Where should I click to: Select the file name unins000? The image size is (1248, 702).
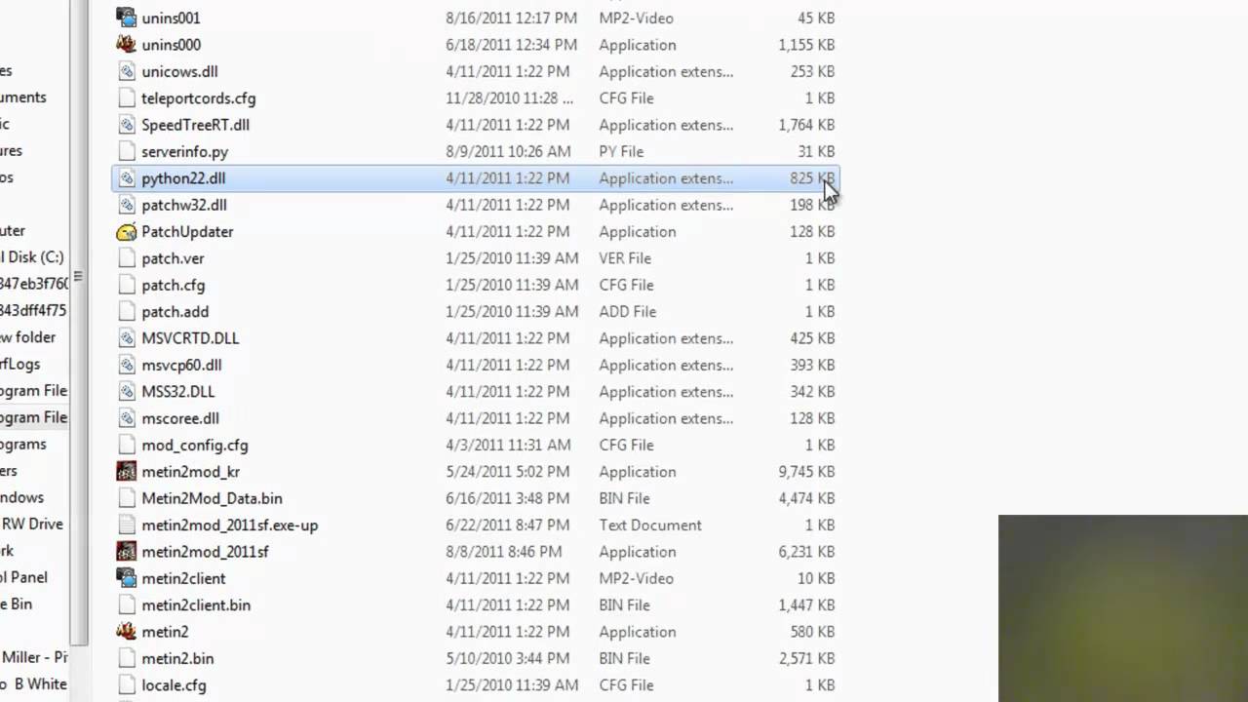171,44
